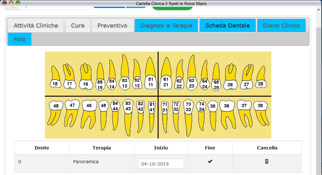
Task: Select tooth 16 upper molar
Action: pos(86,84)
